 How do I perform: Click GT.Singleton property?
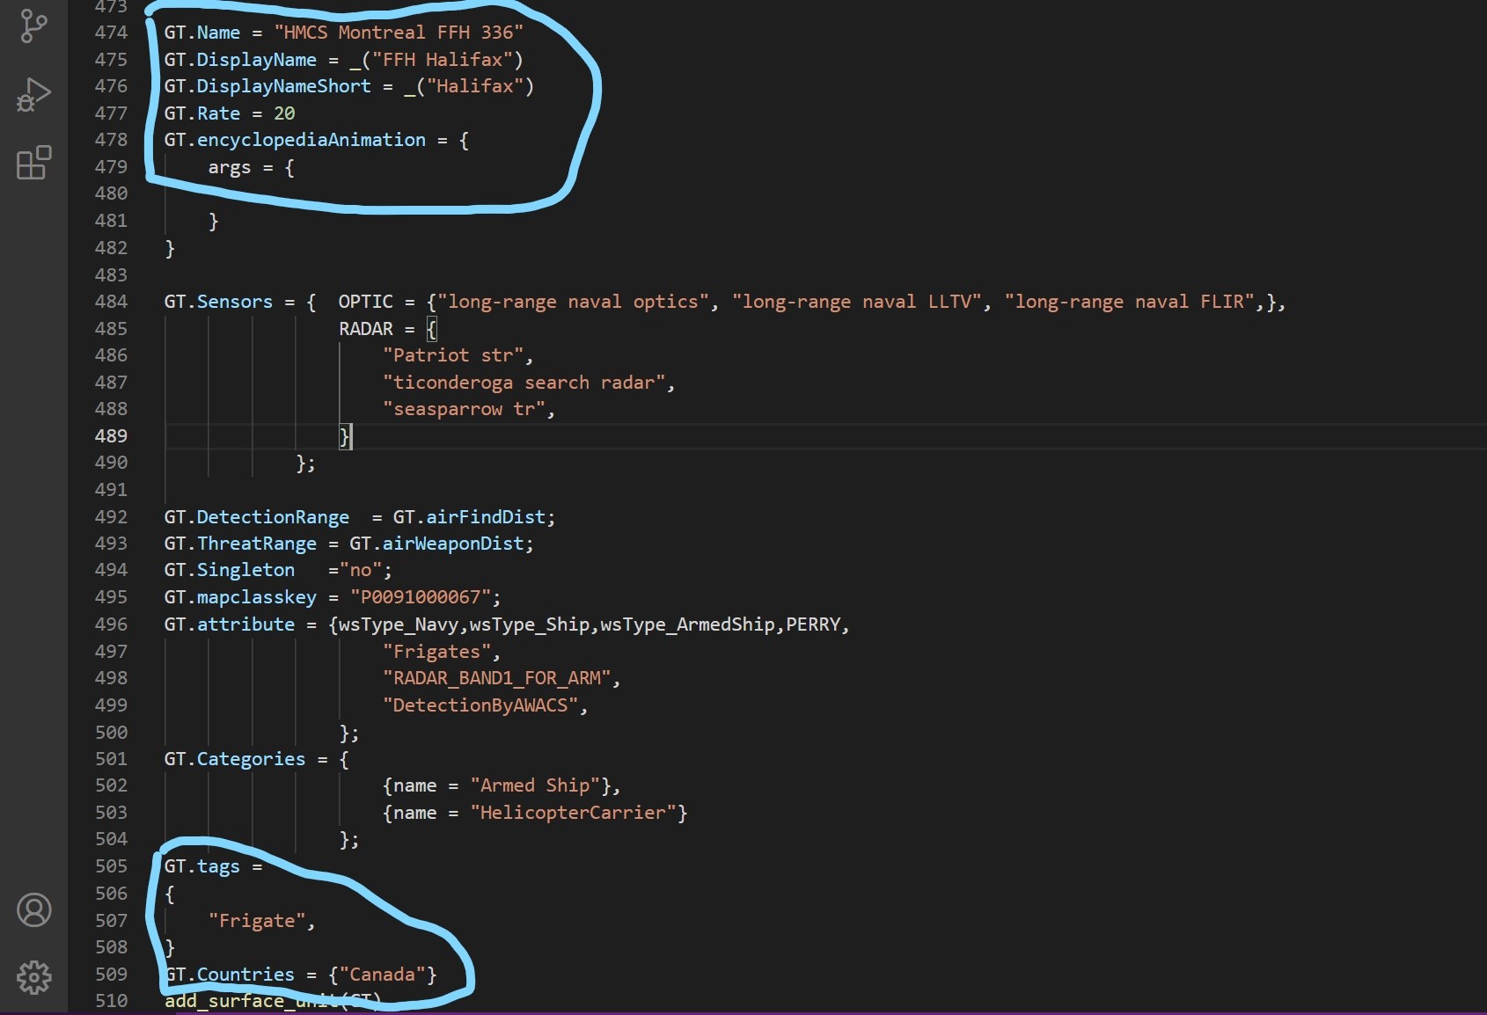(230, 570)
